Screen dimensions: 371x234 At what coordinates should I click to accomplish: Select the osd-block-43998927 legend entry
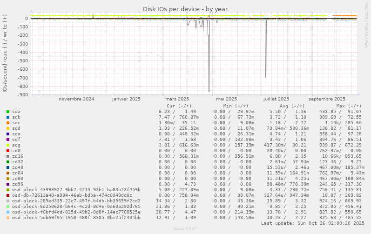click(76, 190)
